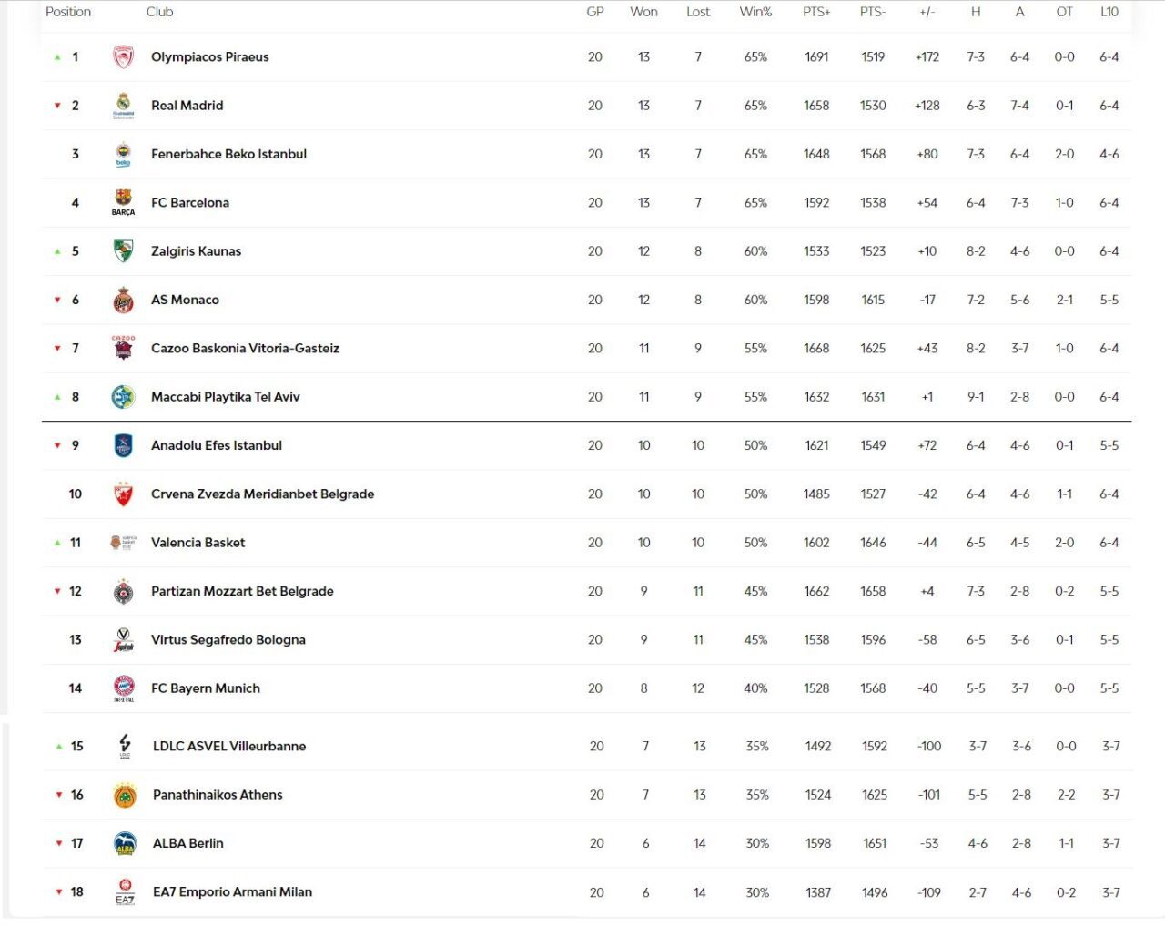The width and height of the screenshot is (1165, 927).
Task: Click the Panathinaikos Athens clover logo
Action: [125, 795]
